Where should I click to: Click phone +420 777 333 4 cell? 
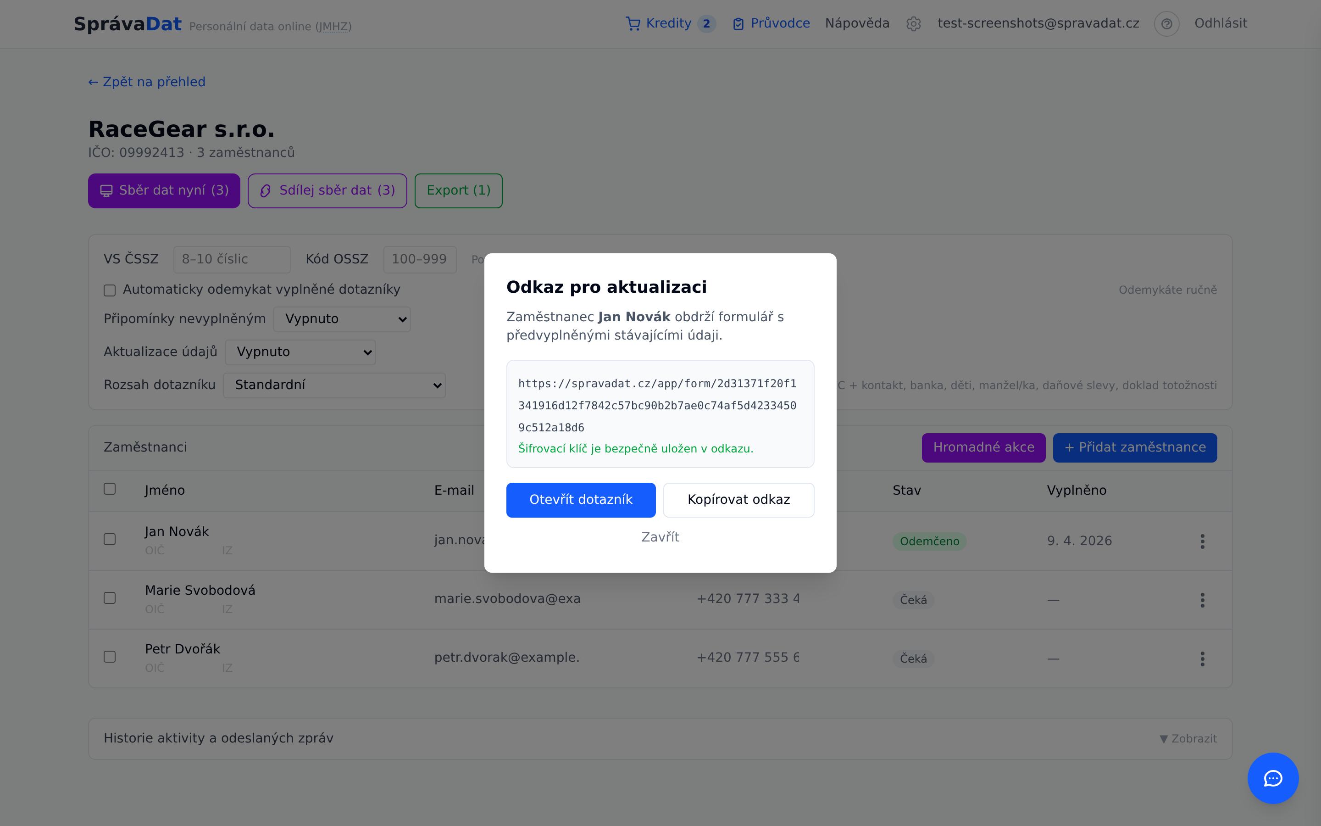(x=748, y=599)
